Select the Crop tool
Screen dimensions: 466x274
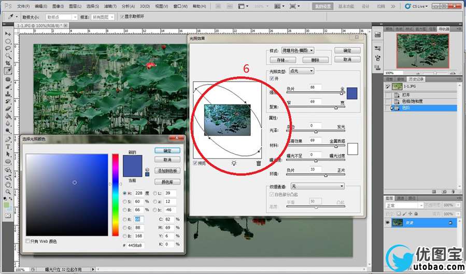coord(8,63)
